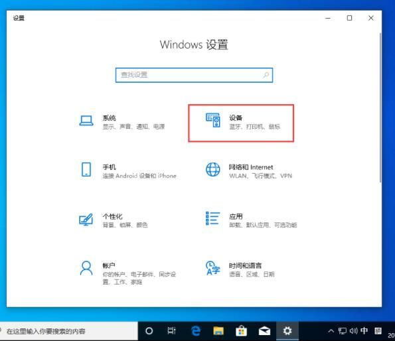This screenshot has width=395, height=341.
Task: Open the volume speaker tray icon
Action: 353,331
